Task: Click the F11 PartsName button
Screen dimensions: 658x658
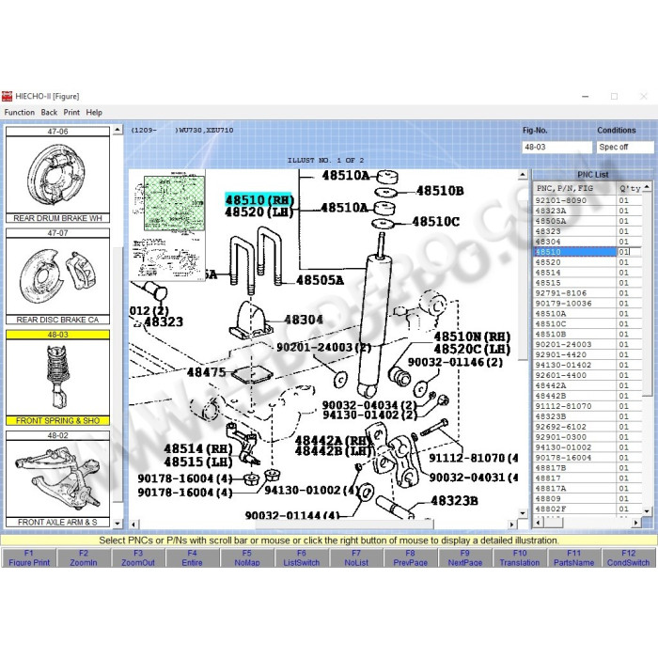Action: coord(573,557)
